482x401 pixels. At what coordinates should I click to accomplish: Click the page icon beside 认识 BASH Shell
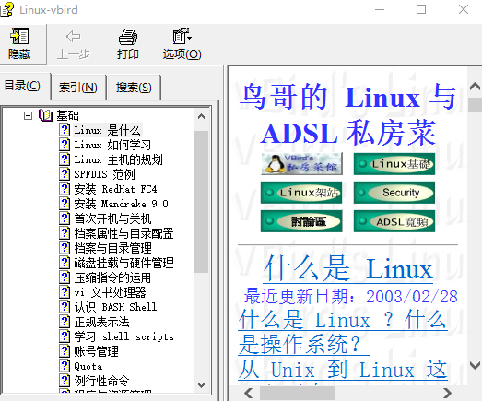point(65,307)
